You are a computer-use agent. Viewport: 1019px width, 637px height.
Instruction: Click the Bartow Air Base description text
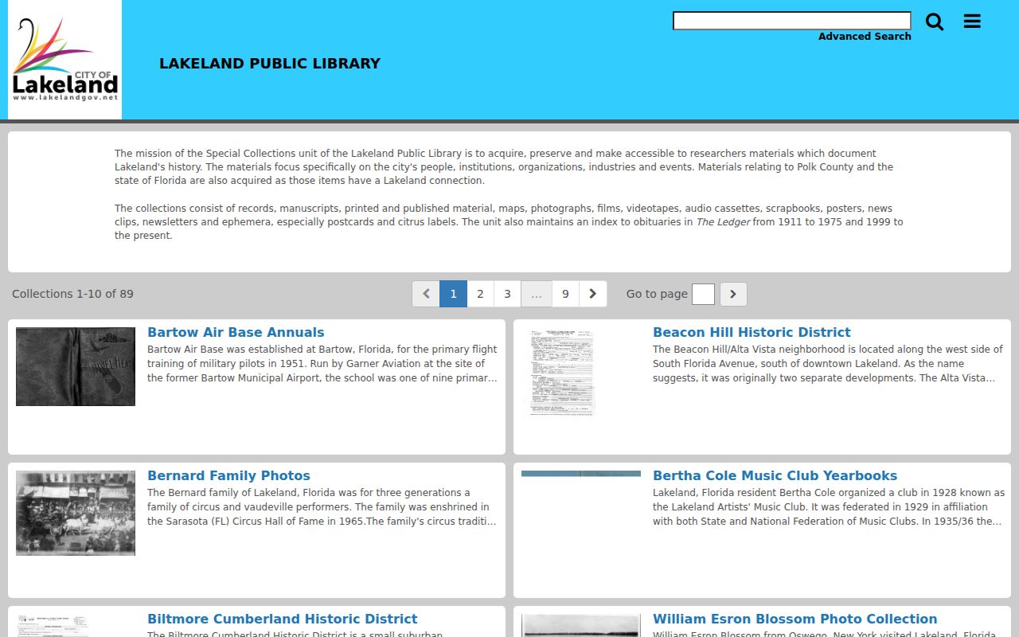click(x=322, y=364)
